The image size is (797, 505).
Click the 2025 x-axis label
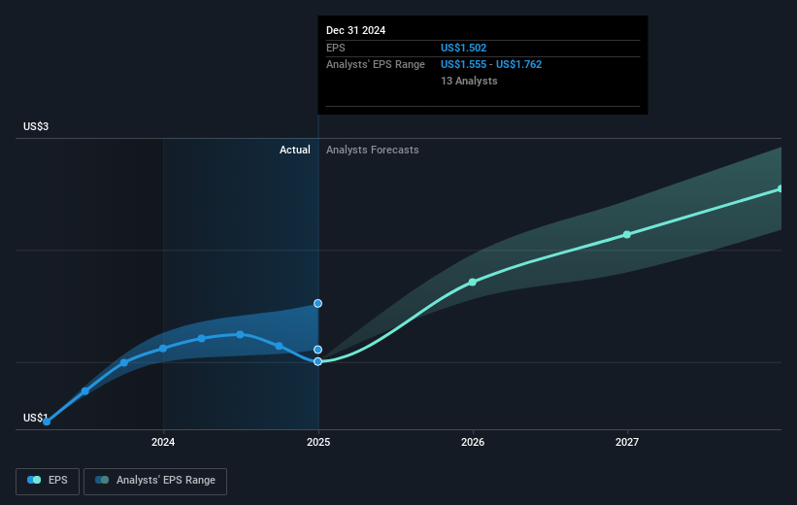point(318,442)
